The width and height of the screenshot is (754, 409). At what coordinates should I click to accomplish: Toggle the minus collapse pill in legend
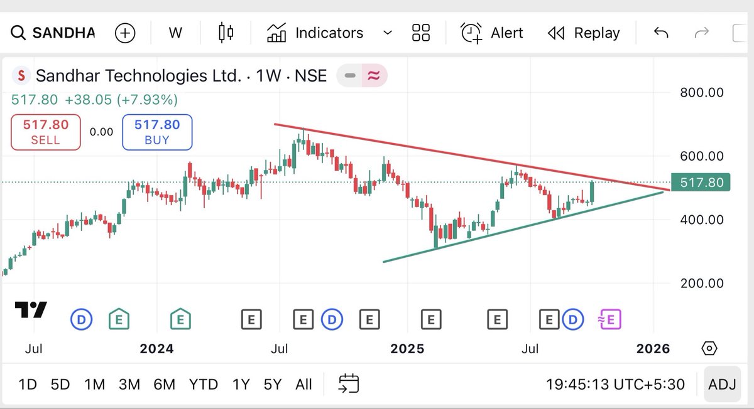(350, 76)
